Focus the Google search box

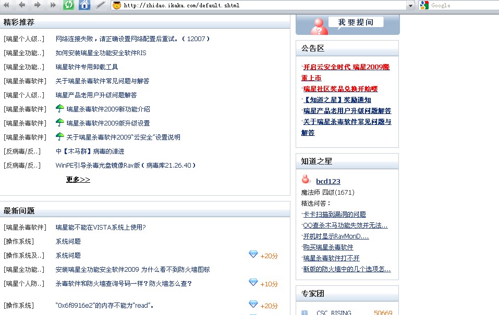pyautogui.click(x=464, y=5)
